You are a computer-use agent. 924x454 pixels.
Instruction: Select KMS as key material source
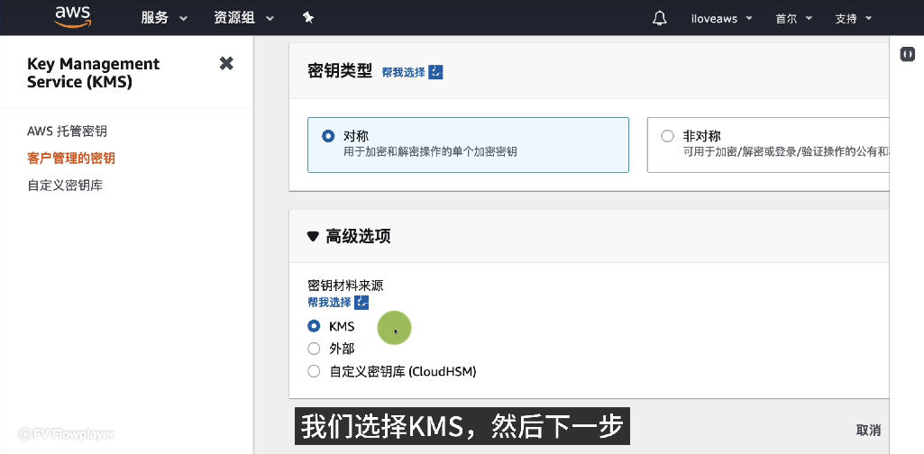click(x=314, y=325)
